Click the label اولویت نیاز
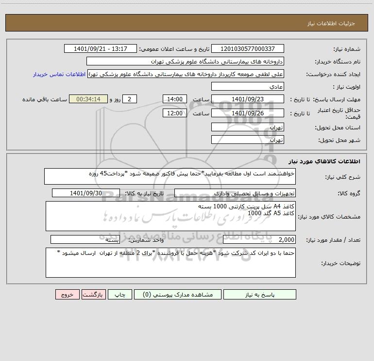The width and height of the screenshot is (374, 361). point(347,87)
